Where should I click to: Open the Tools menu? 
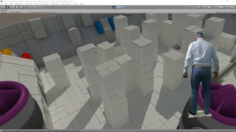(x=36, y=4)
